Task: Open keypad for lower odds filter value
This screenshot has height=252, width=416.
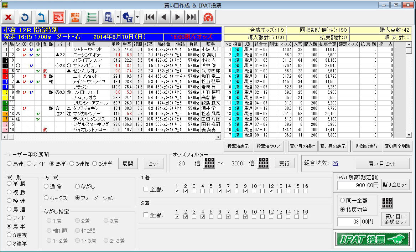Action: click(209, 163)
